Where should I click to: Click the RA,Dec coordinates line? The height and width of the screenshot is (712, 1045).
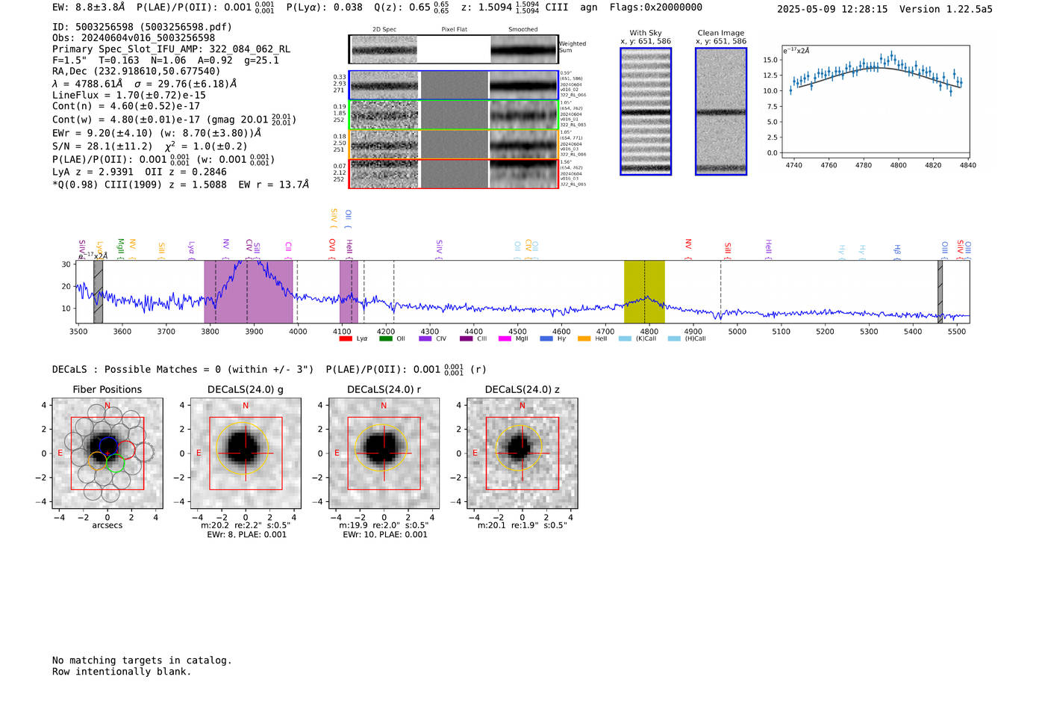pos(136,71)
